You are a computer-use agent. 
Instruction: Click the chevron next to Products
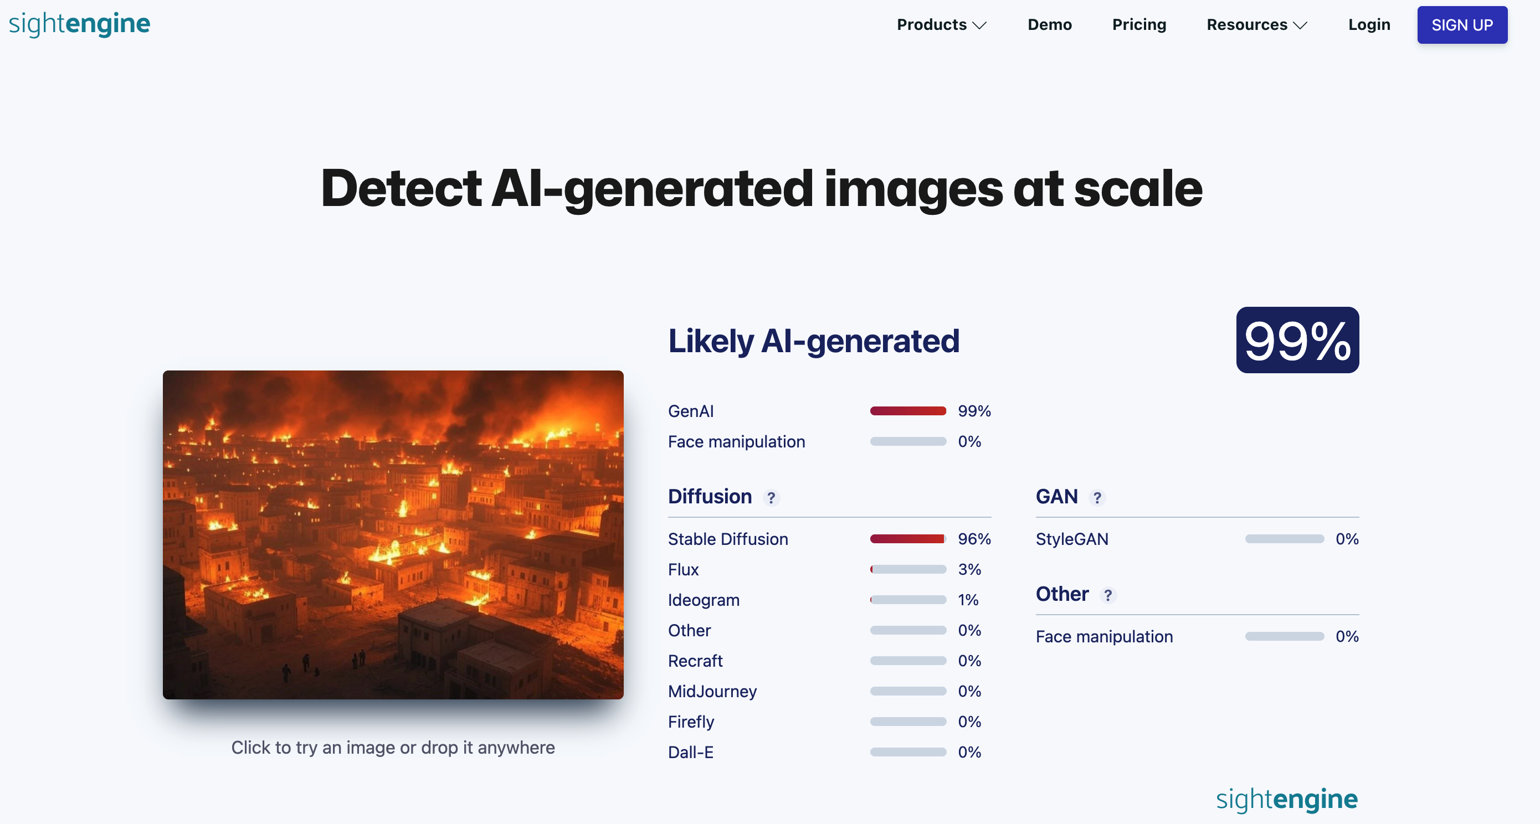(x=979, y=25)
